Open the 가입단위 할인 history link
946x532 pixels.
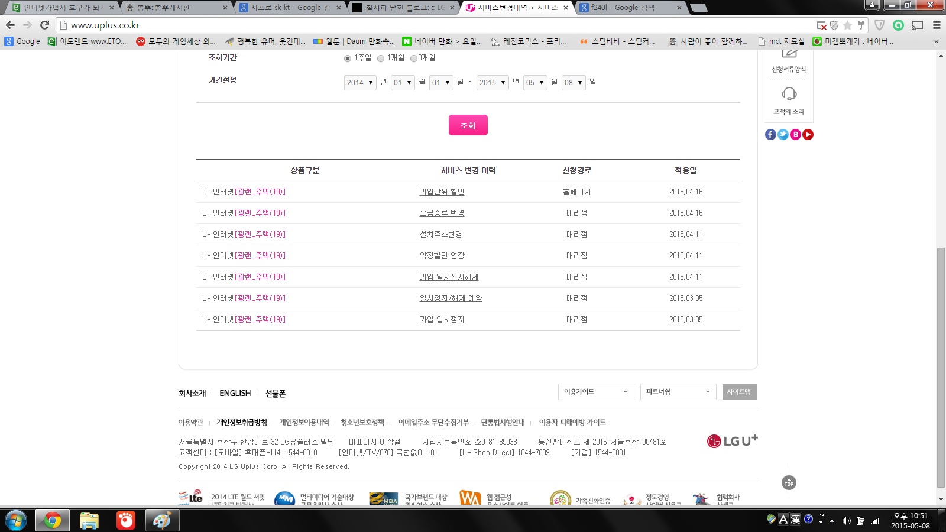[442, 192]
